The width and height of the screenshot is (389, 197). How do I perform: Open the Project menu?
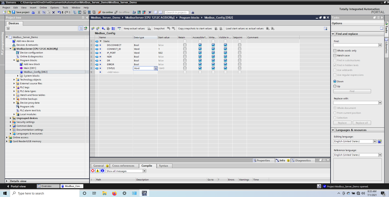click(6, 8)
